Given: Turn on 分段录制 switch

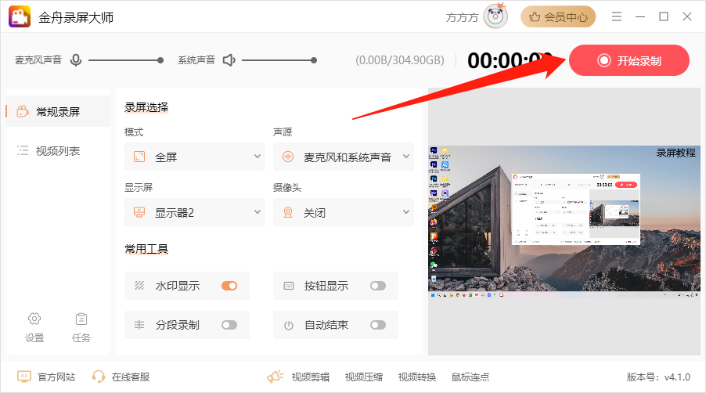Looking at the screenshot, I should pyautogui.click(x=229, y=325).
